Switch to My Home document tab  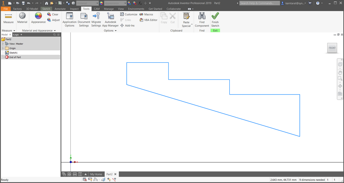(x=96, y=174)
